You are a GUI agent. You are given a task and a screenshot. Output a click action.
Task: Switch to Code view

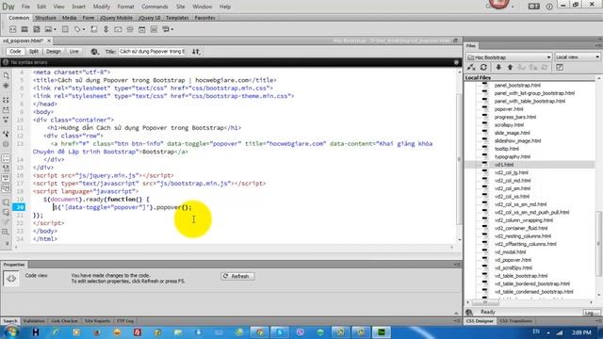[15, 52]
